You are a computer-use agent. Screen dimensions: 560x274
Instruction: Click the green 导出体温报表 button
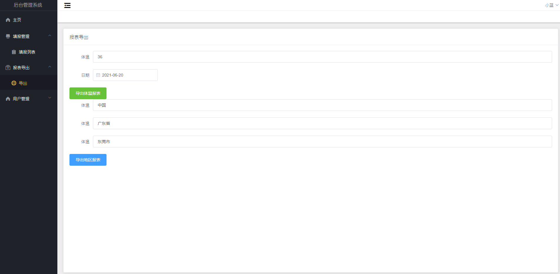point(88,93)
